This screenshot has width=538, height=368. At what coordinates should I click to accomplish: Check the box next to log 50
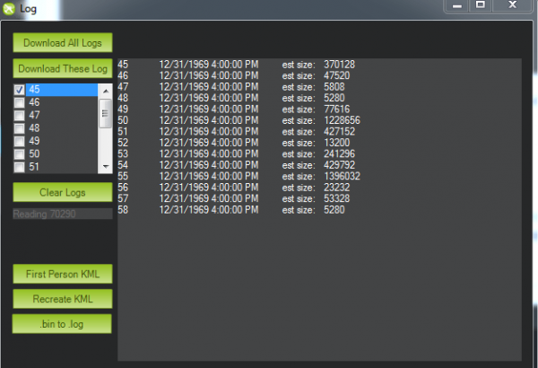19,153
